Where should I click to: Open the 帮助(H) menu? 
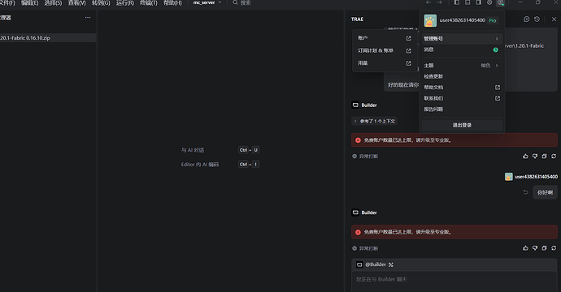pos(172,3)
